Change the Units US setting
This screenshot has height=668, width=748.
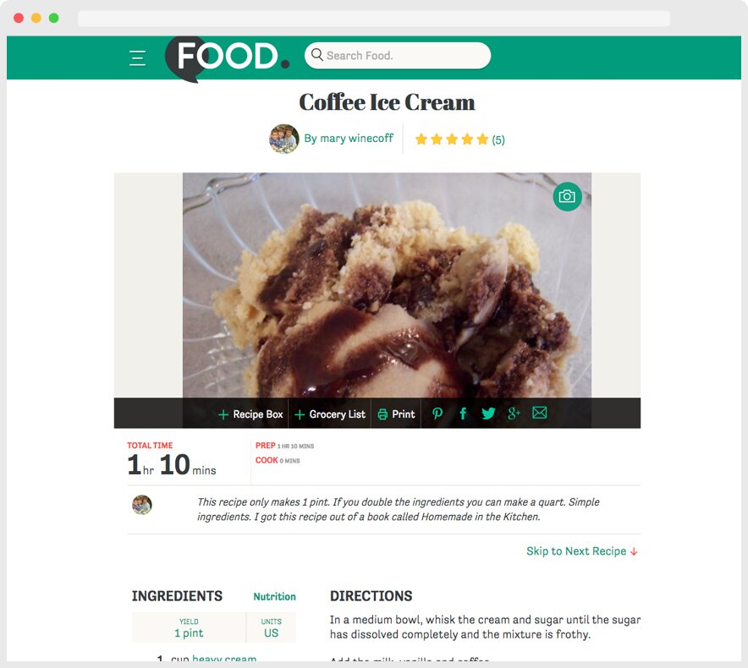[271, 627]
